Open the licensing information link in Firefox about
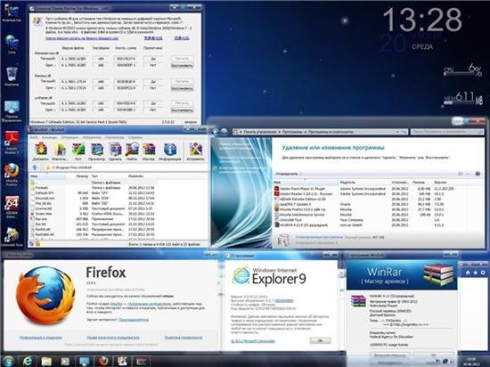 pyautogui.click(x=41, y=338)
